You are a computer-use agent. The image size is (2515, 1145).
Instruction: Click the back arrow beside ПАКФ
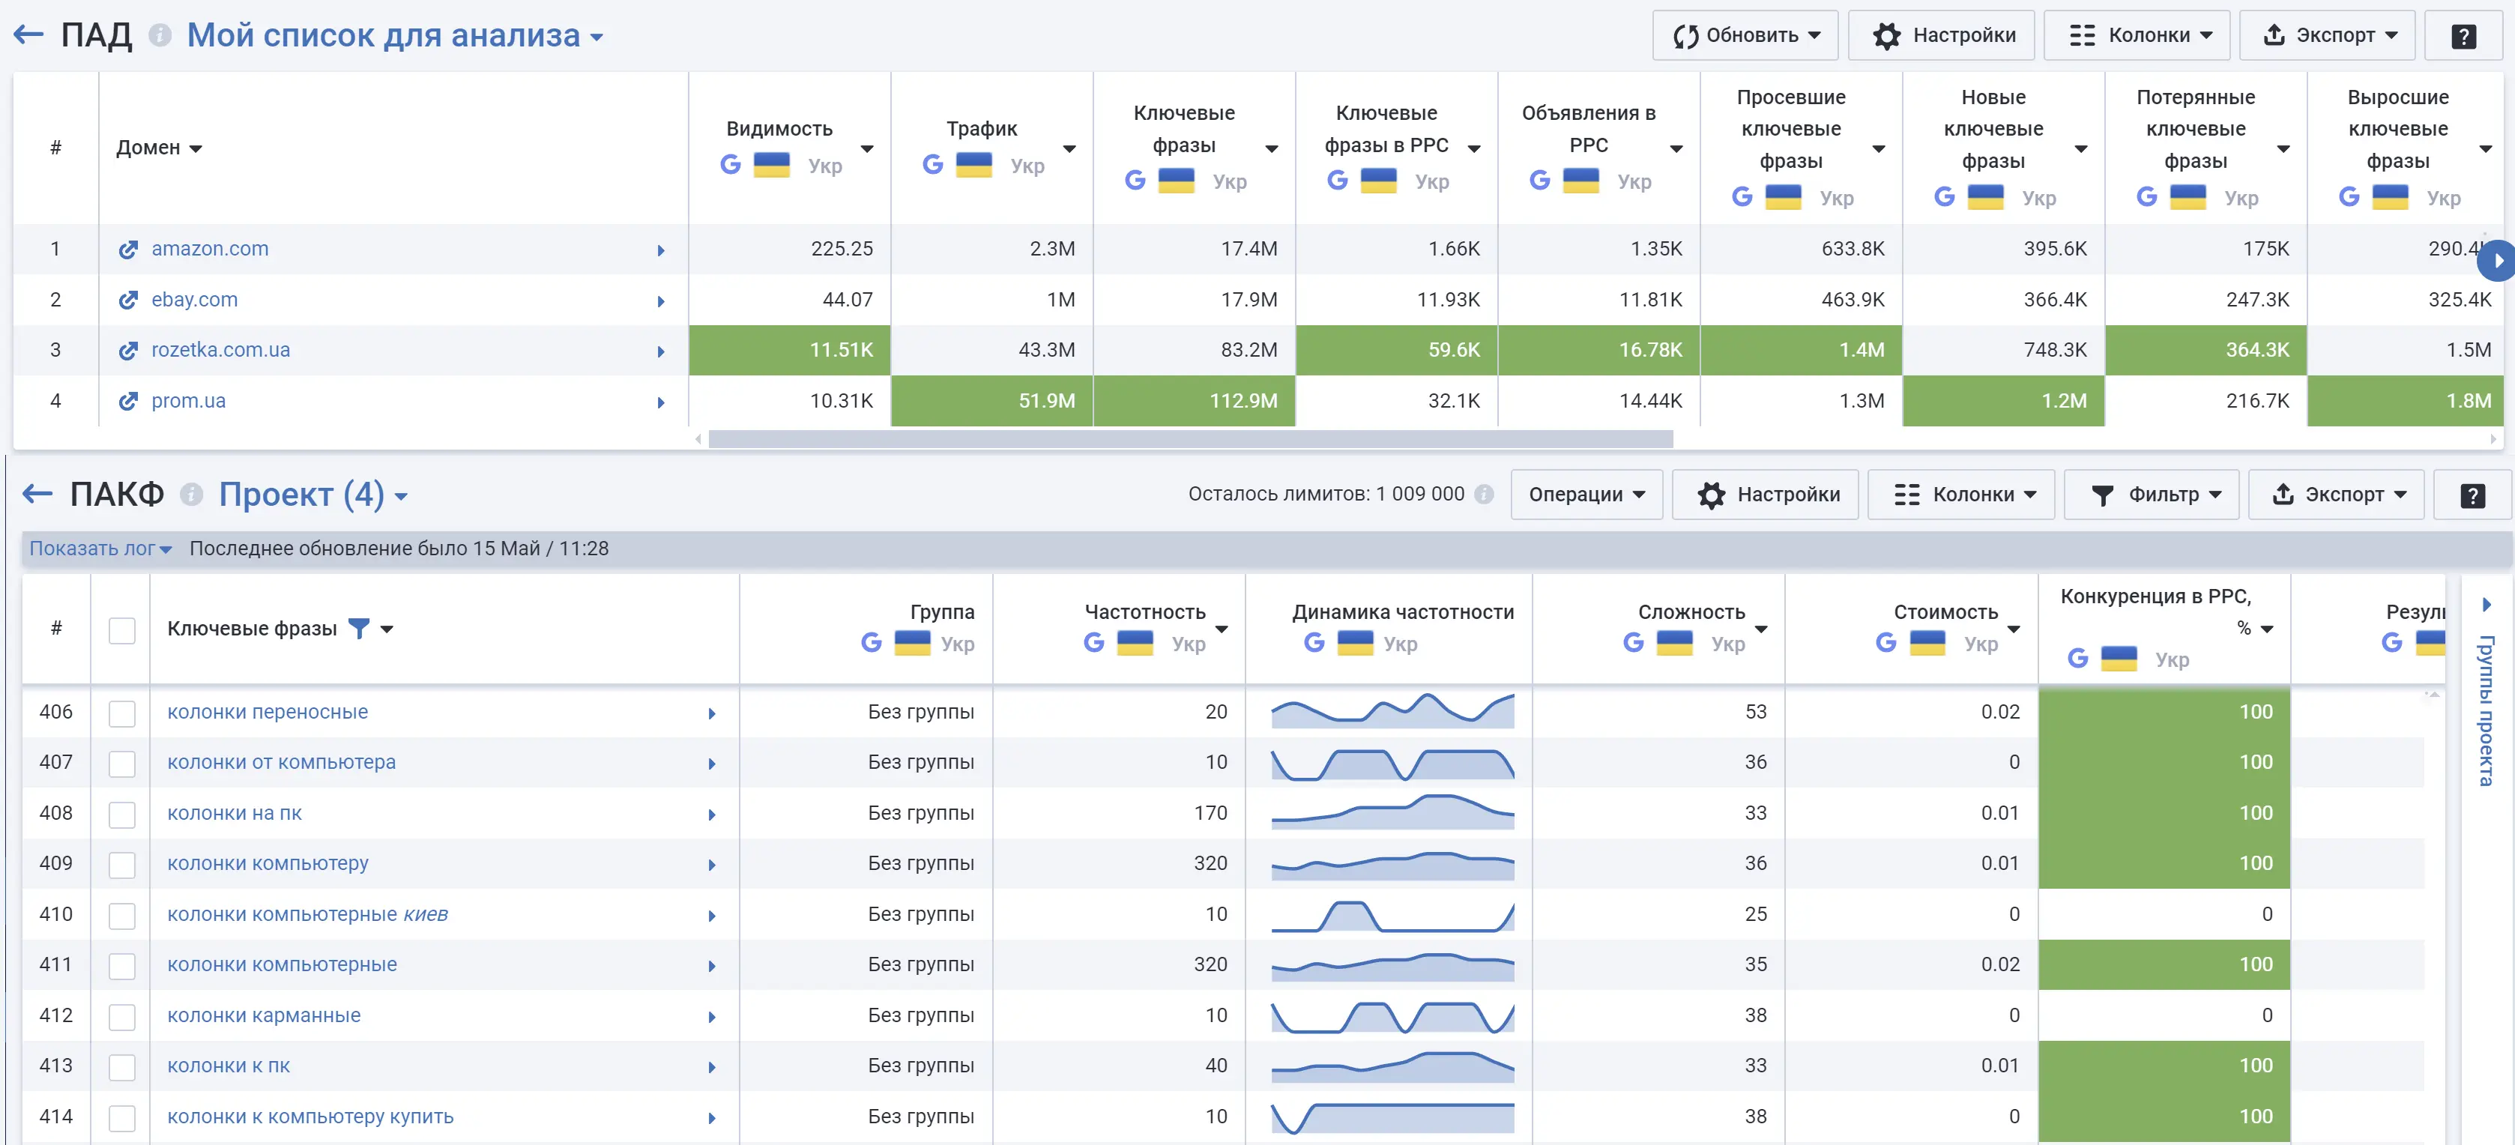point(38,494)
